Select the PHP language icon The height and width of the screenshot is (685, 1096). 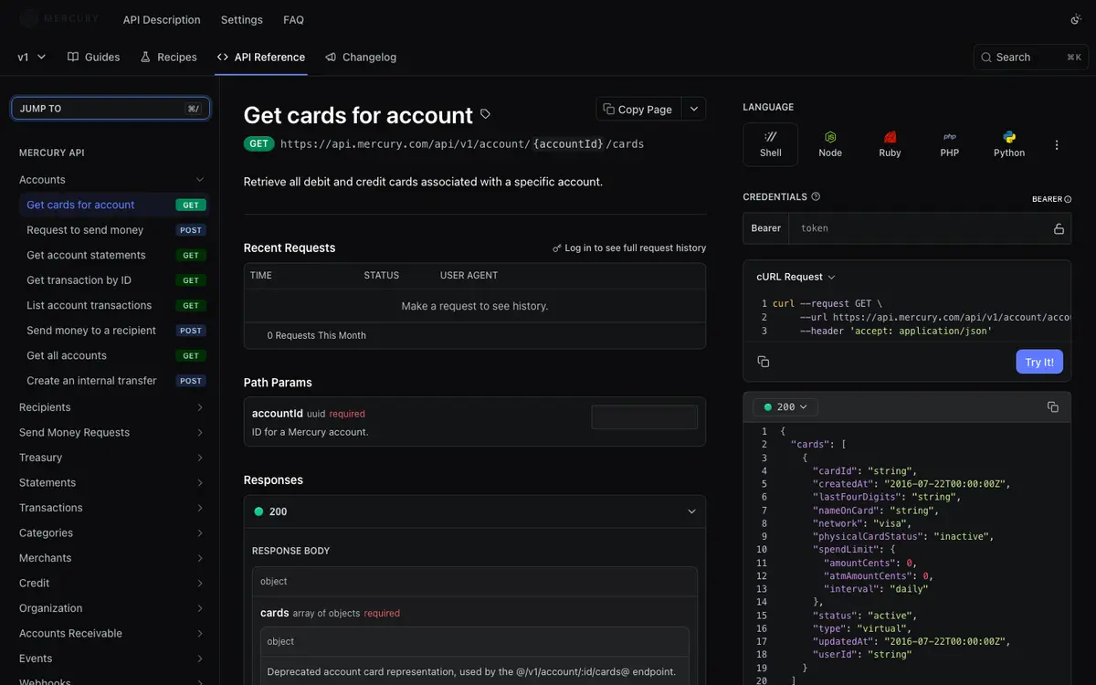950,144
